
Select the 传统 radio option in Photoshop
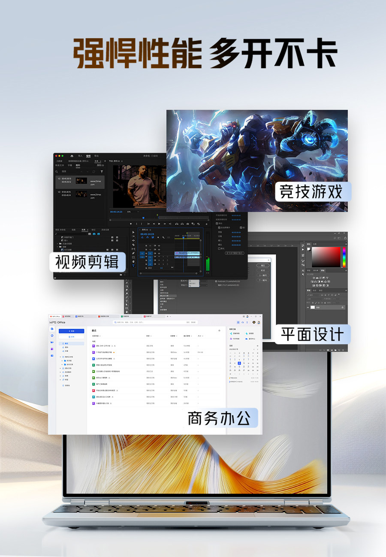click(x=216, y=285)
